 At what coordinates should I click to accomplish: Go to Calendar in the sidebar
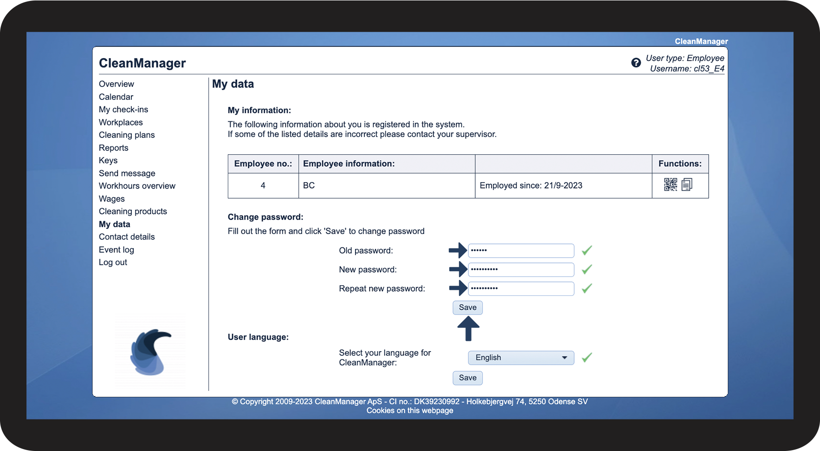pyautogui.click(x=116, y=97)
